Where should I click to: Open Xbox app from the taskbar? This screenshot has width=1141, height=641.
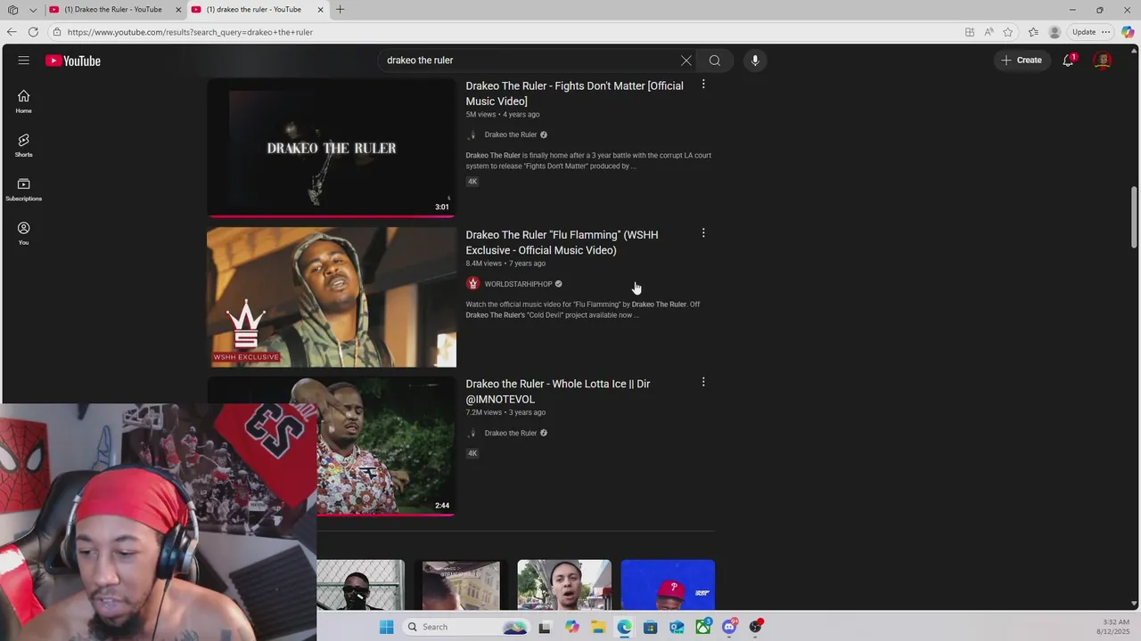click(x=703, y=627)
